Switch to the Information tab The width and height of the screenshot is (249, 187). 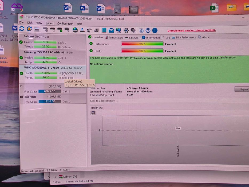pyautogui.click(x=151, y=37)
